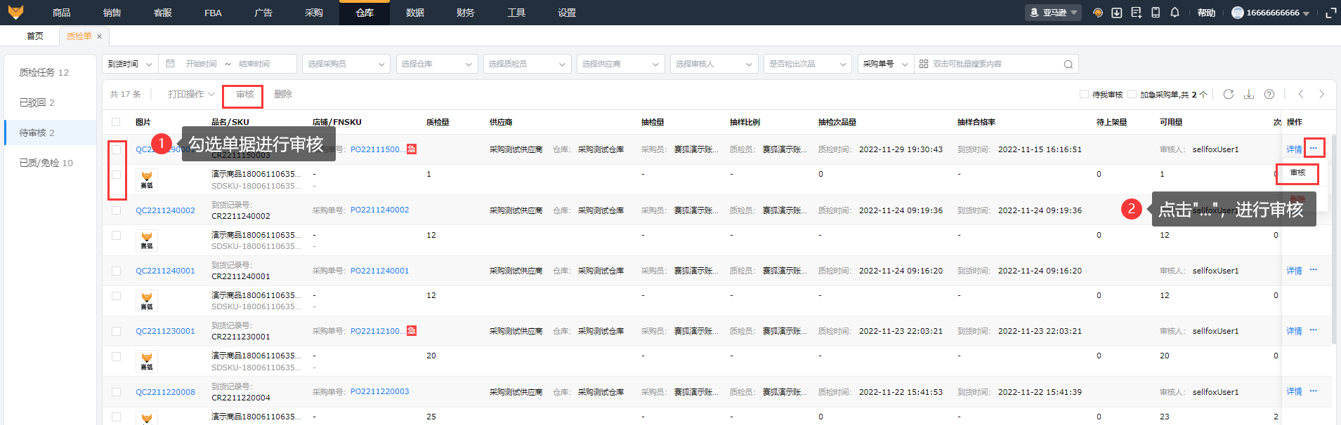Open the 仓库 top menu
This screenshot has width=1341, height=425.
[x=365, y=13]
